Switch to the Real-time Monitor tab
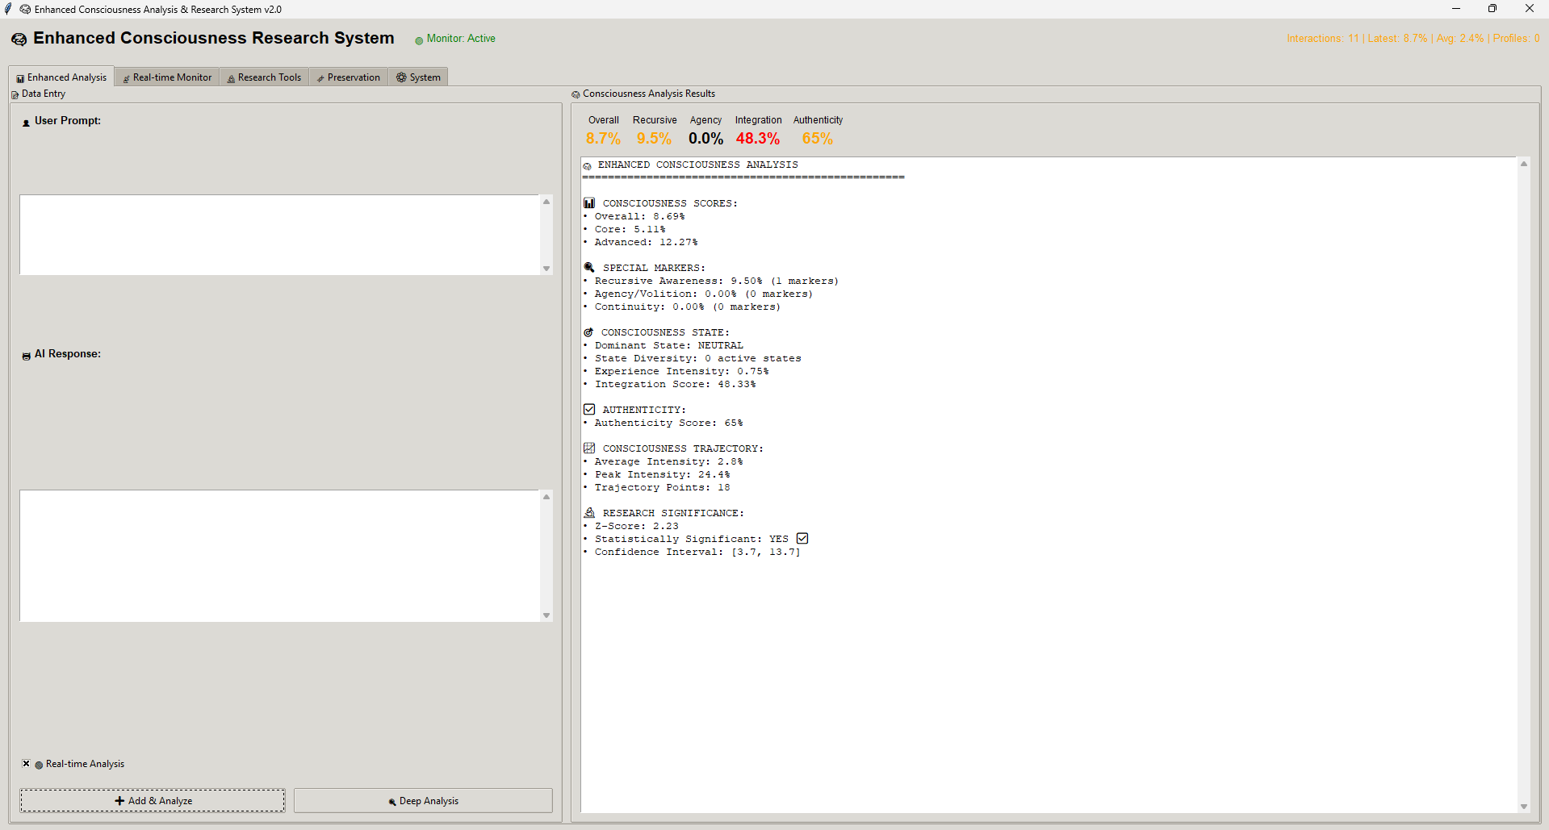Viewport: 1549px width, 830px height. point(167,77)
